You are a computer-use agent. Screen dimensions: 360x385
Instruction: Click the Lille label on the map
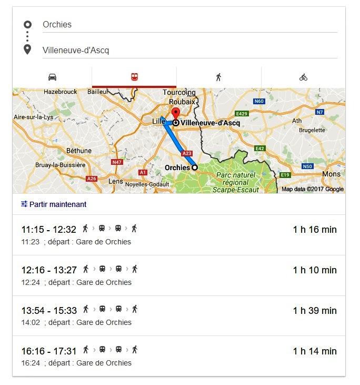(x=158, y=121)
